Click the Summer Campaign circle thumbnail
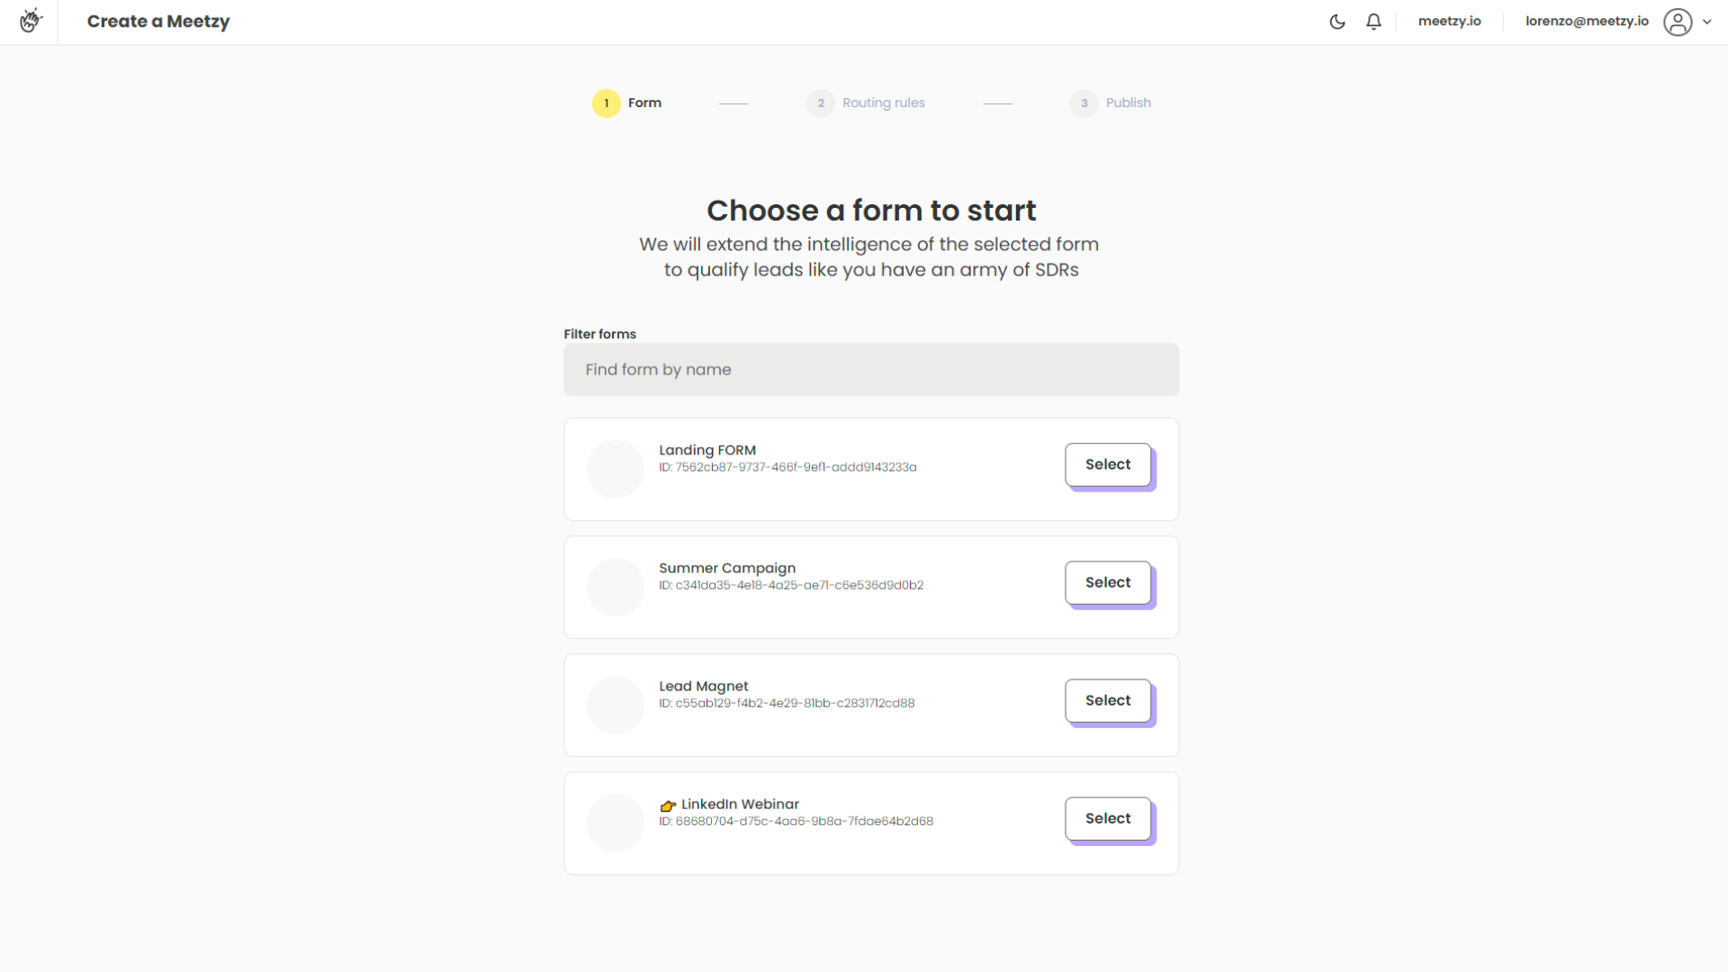The width and height of the screenshot is (1728, 972). click(x=616, y=587)
